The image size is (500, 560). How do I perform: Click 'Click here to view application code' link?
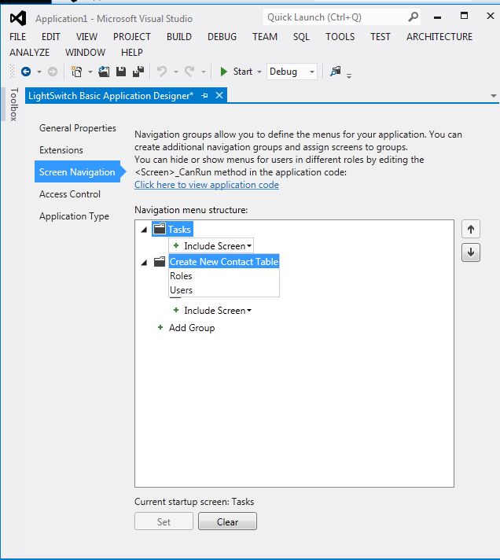207,185
